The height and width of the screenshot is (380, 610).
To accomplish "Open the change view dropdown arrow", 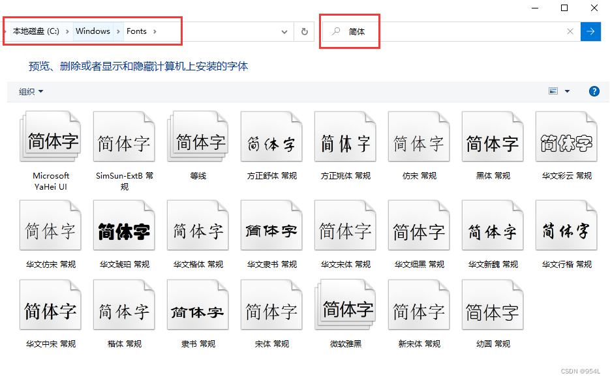I will (x=567, y=91).
